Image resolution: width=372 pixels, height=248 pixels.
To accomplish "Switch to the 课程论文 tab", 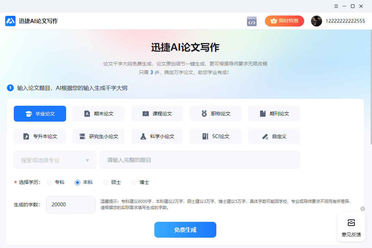I will (157, 114).
